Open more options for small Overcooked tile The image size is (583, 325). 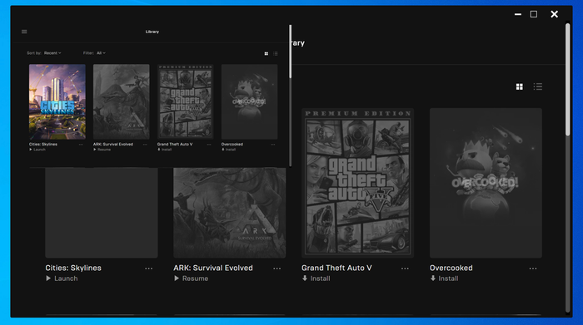coord(273,145)
